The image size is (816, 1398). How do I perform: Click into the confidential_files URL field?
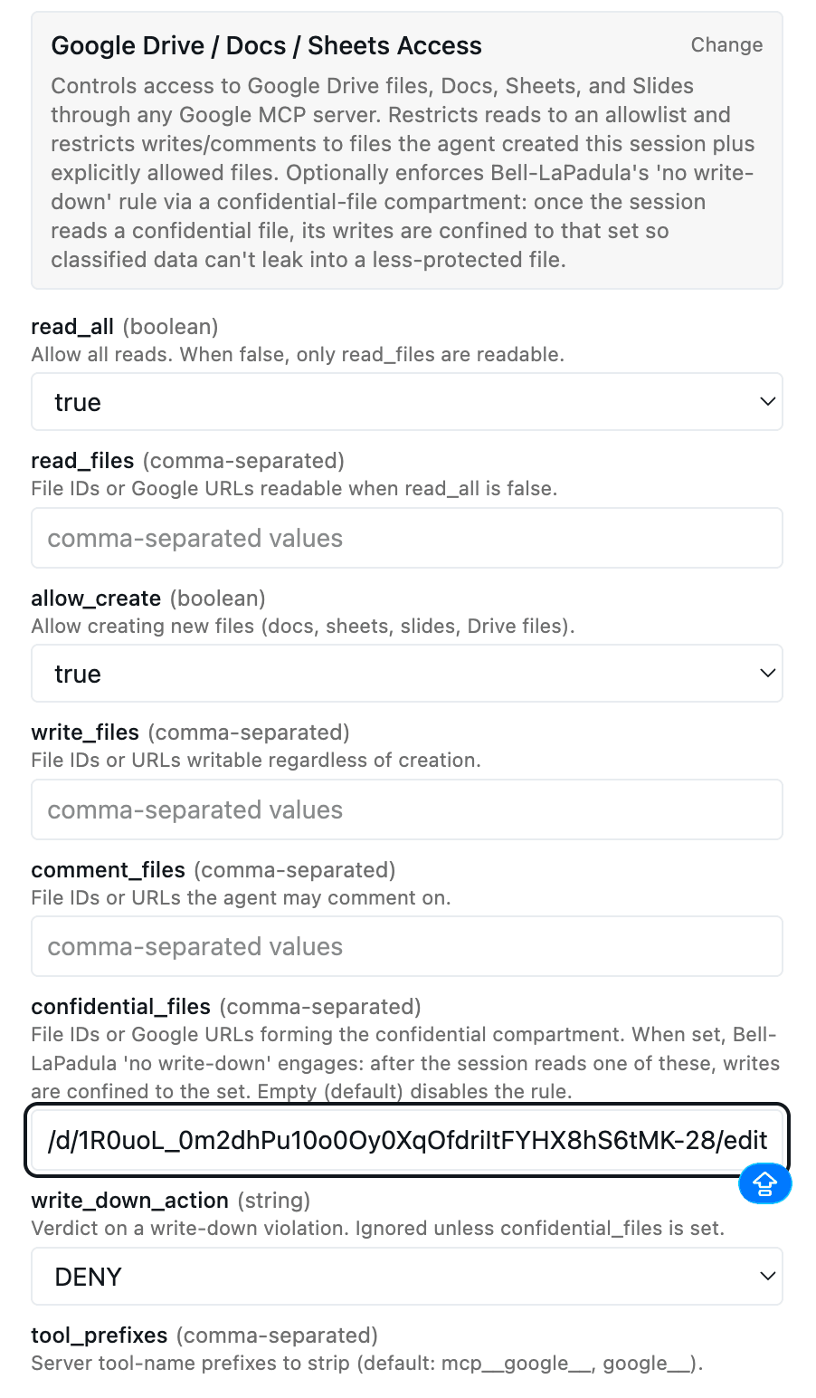point(407,1140)
